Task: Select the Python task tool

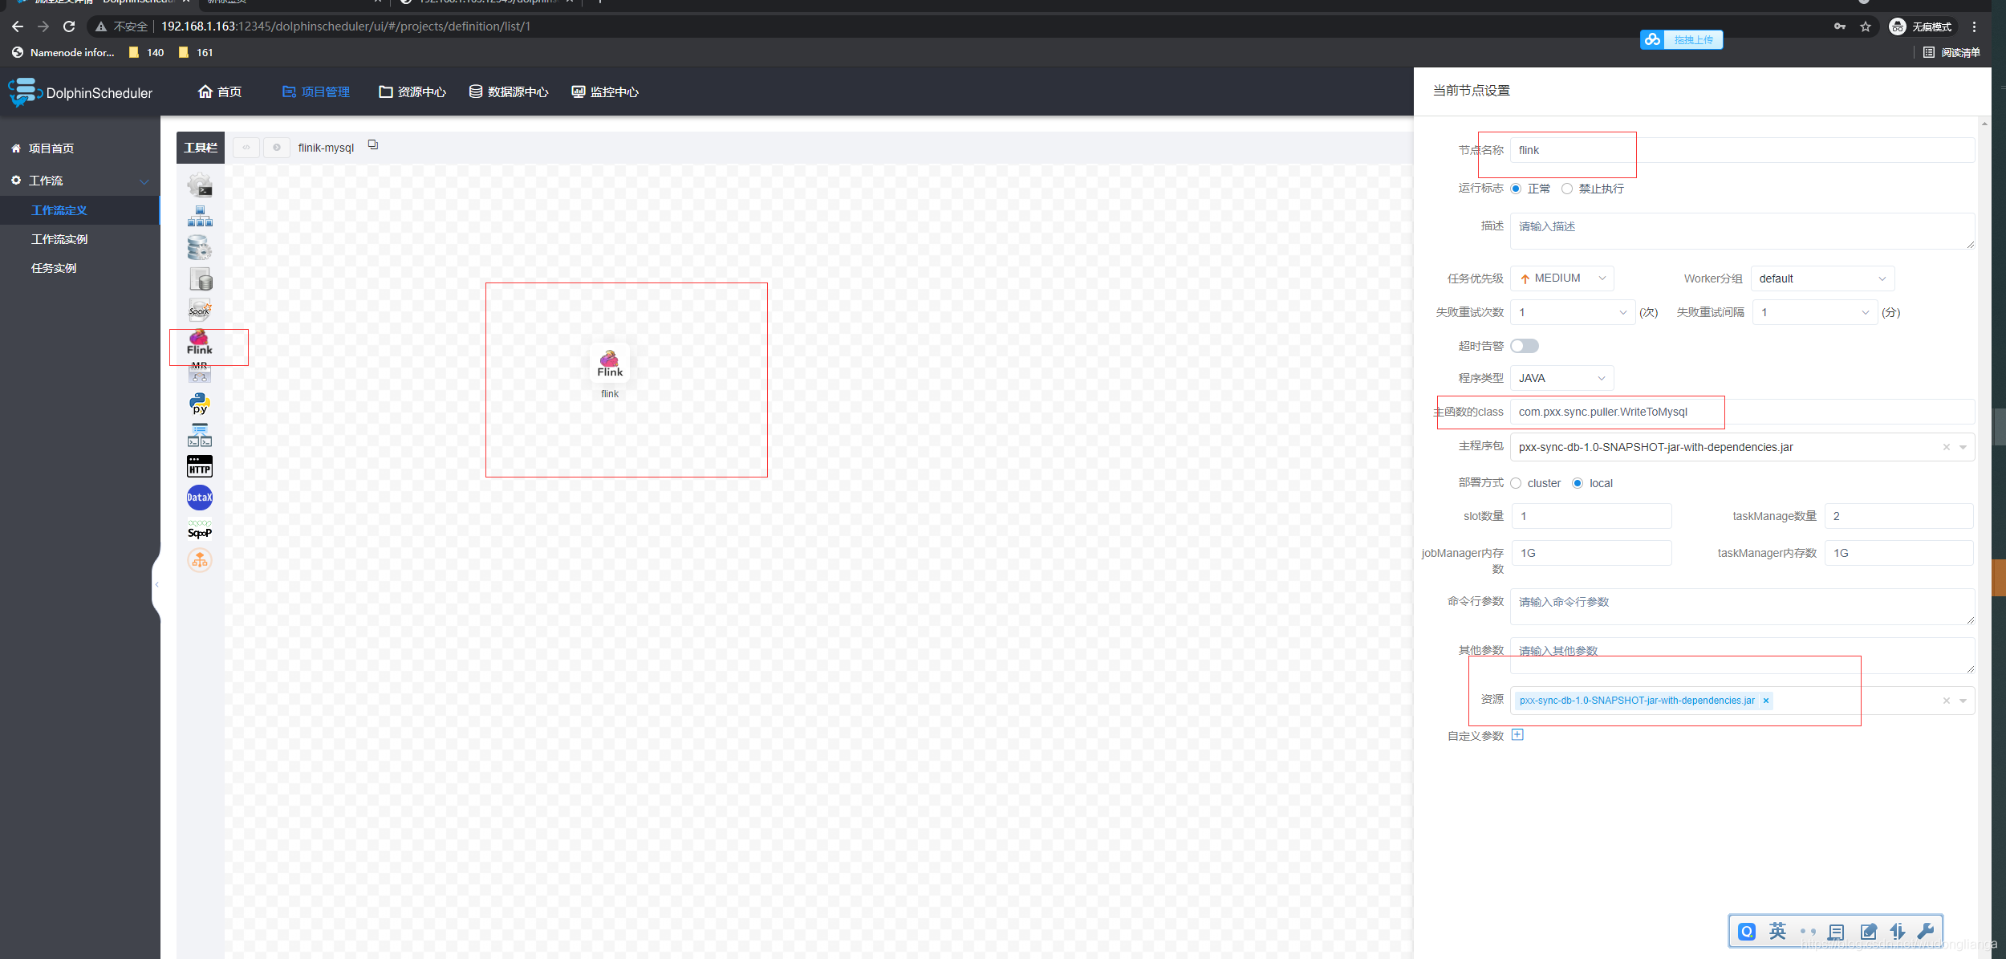Action: (x=200, y=404)
